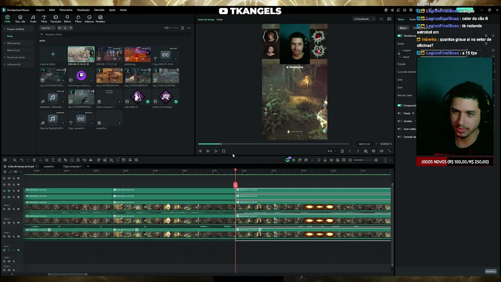Screen dimensions: 501x282
Task: Click the microphone record icon beside Importar
Action: 65,28
